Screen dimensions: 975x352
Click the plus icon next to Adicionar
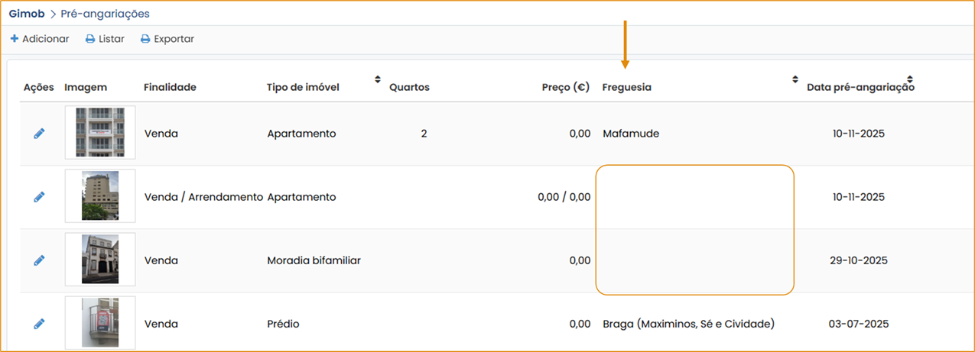[14, 39]
